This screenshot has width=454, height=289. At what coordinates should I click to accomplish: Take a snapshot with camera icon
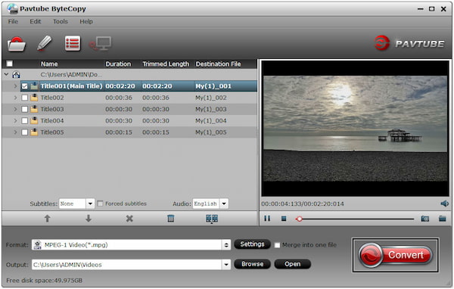pyautogui.click(x=425, y=219)
